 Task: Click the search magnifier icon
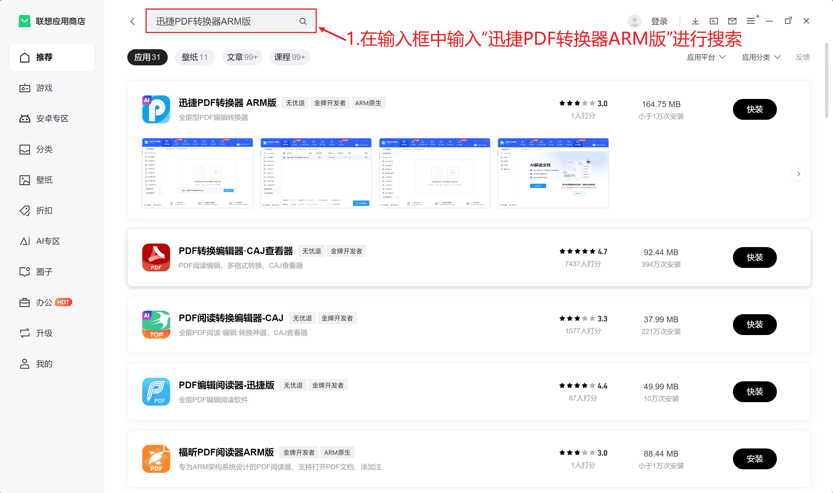pyautogui.click(x=303, y=22)
